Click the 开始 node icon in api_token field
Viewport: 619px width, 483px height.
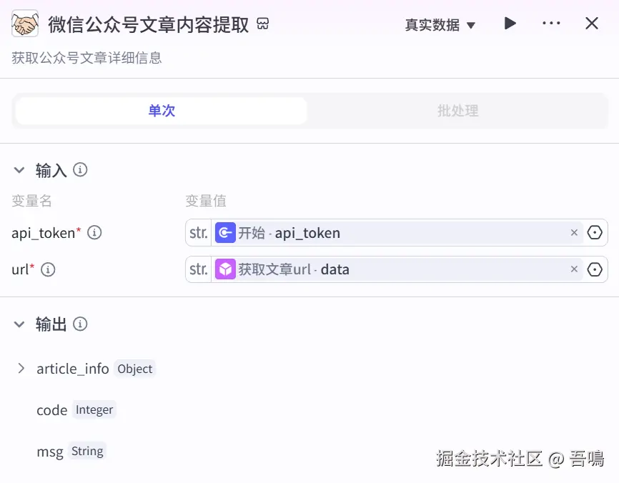coord(225,233)
